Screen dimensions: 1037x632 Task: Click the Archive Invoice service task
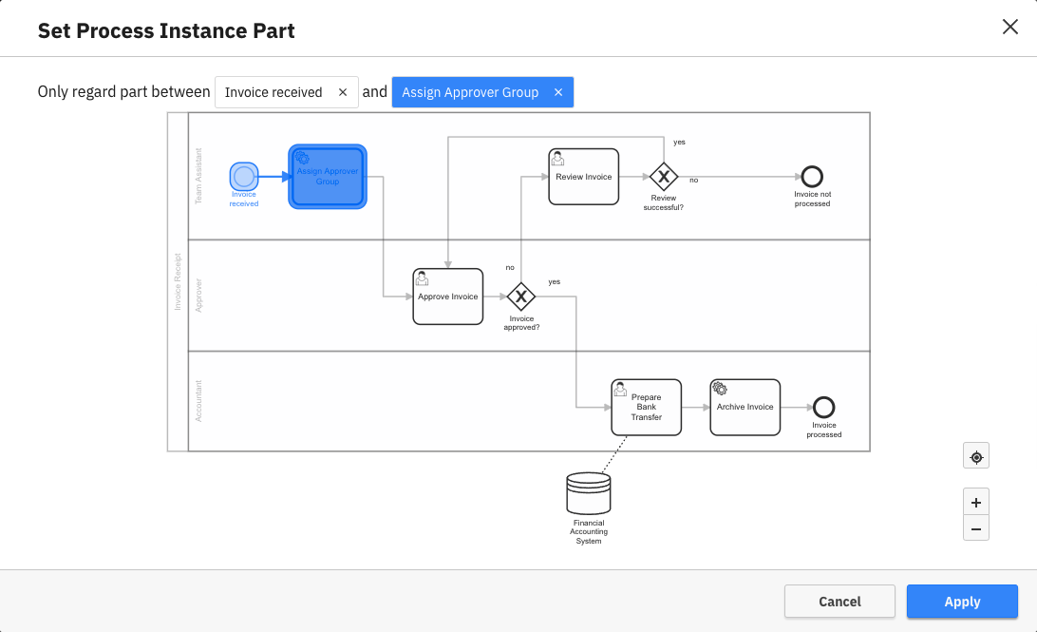745,407
